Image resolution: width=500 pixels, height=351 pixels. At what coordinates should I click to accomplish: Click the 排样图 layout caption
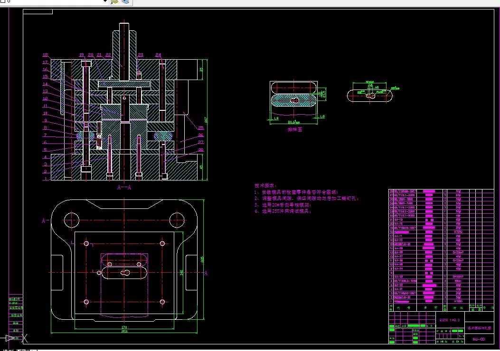point(295,129)
